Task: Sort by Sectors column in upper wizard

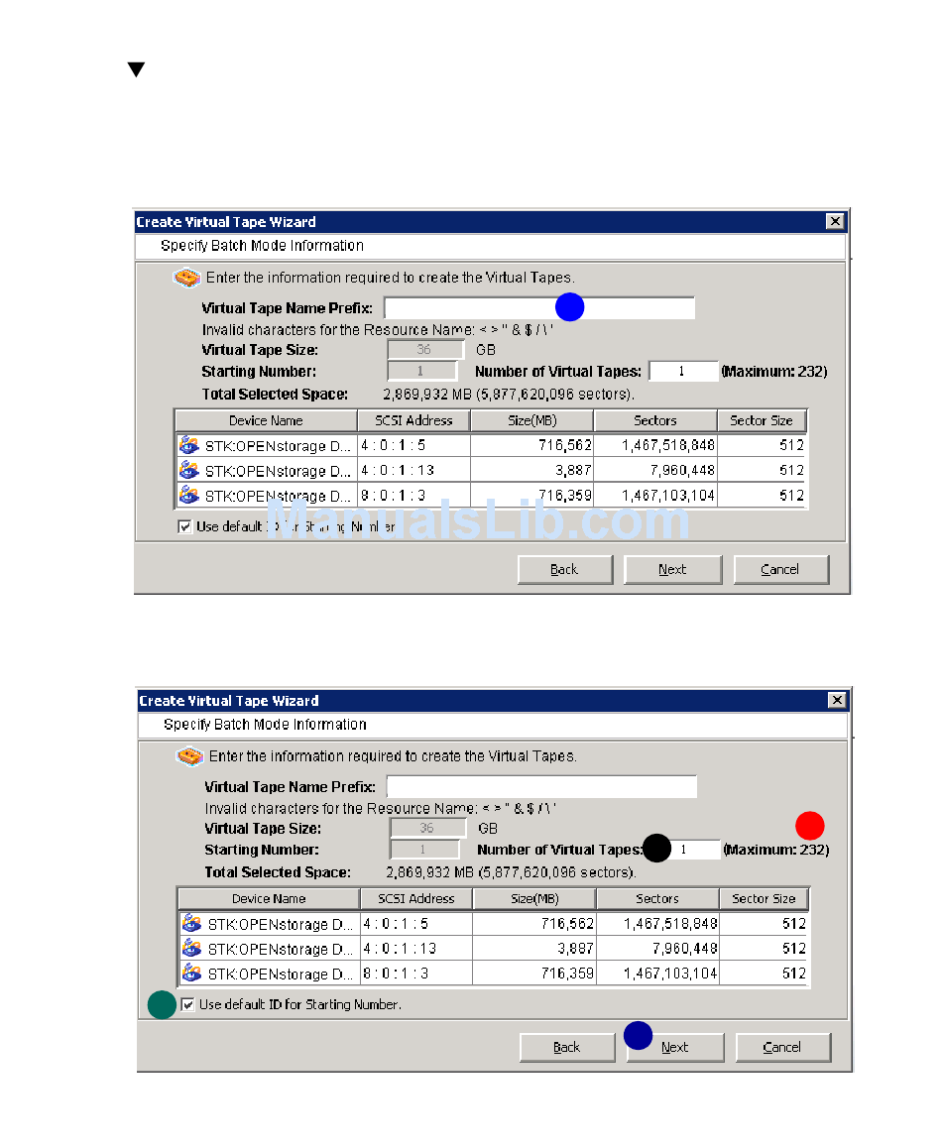Action: tap(655, 420)
